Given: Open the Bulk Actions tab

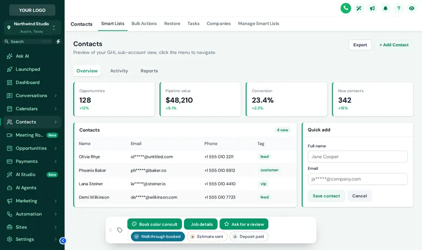Looking at the screenshot, I should pyautogui.click(x=144, y=24).
